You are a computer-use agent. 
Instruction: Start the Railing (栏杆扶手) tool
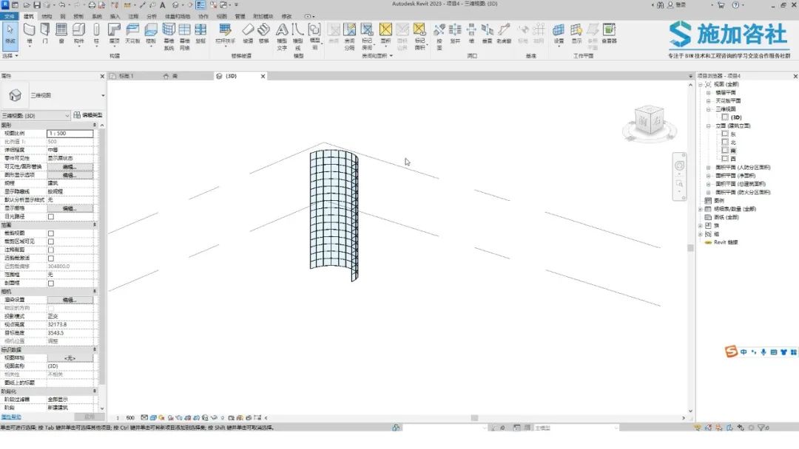click(225, 33)
